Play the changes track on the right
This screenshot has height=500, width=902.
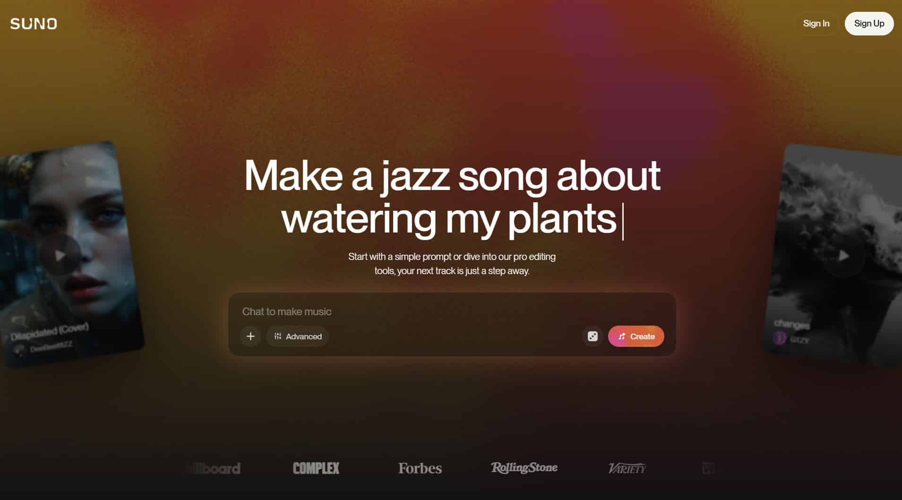coord(844,256)
